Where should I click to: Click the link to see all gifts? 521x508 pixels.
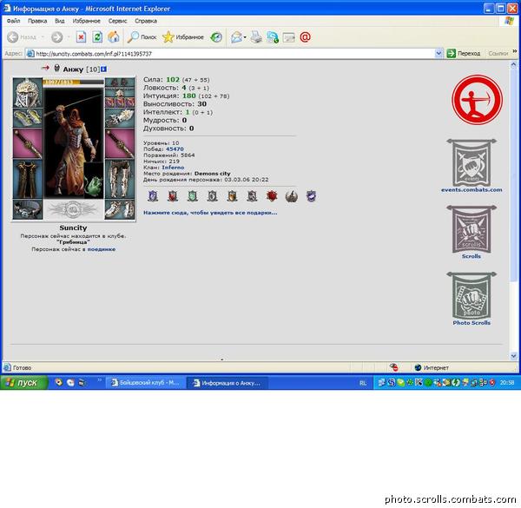point(210,213)
